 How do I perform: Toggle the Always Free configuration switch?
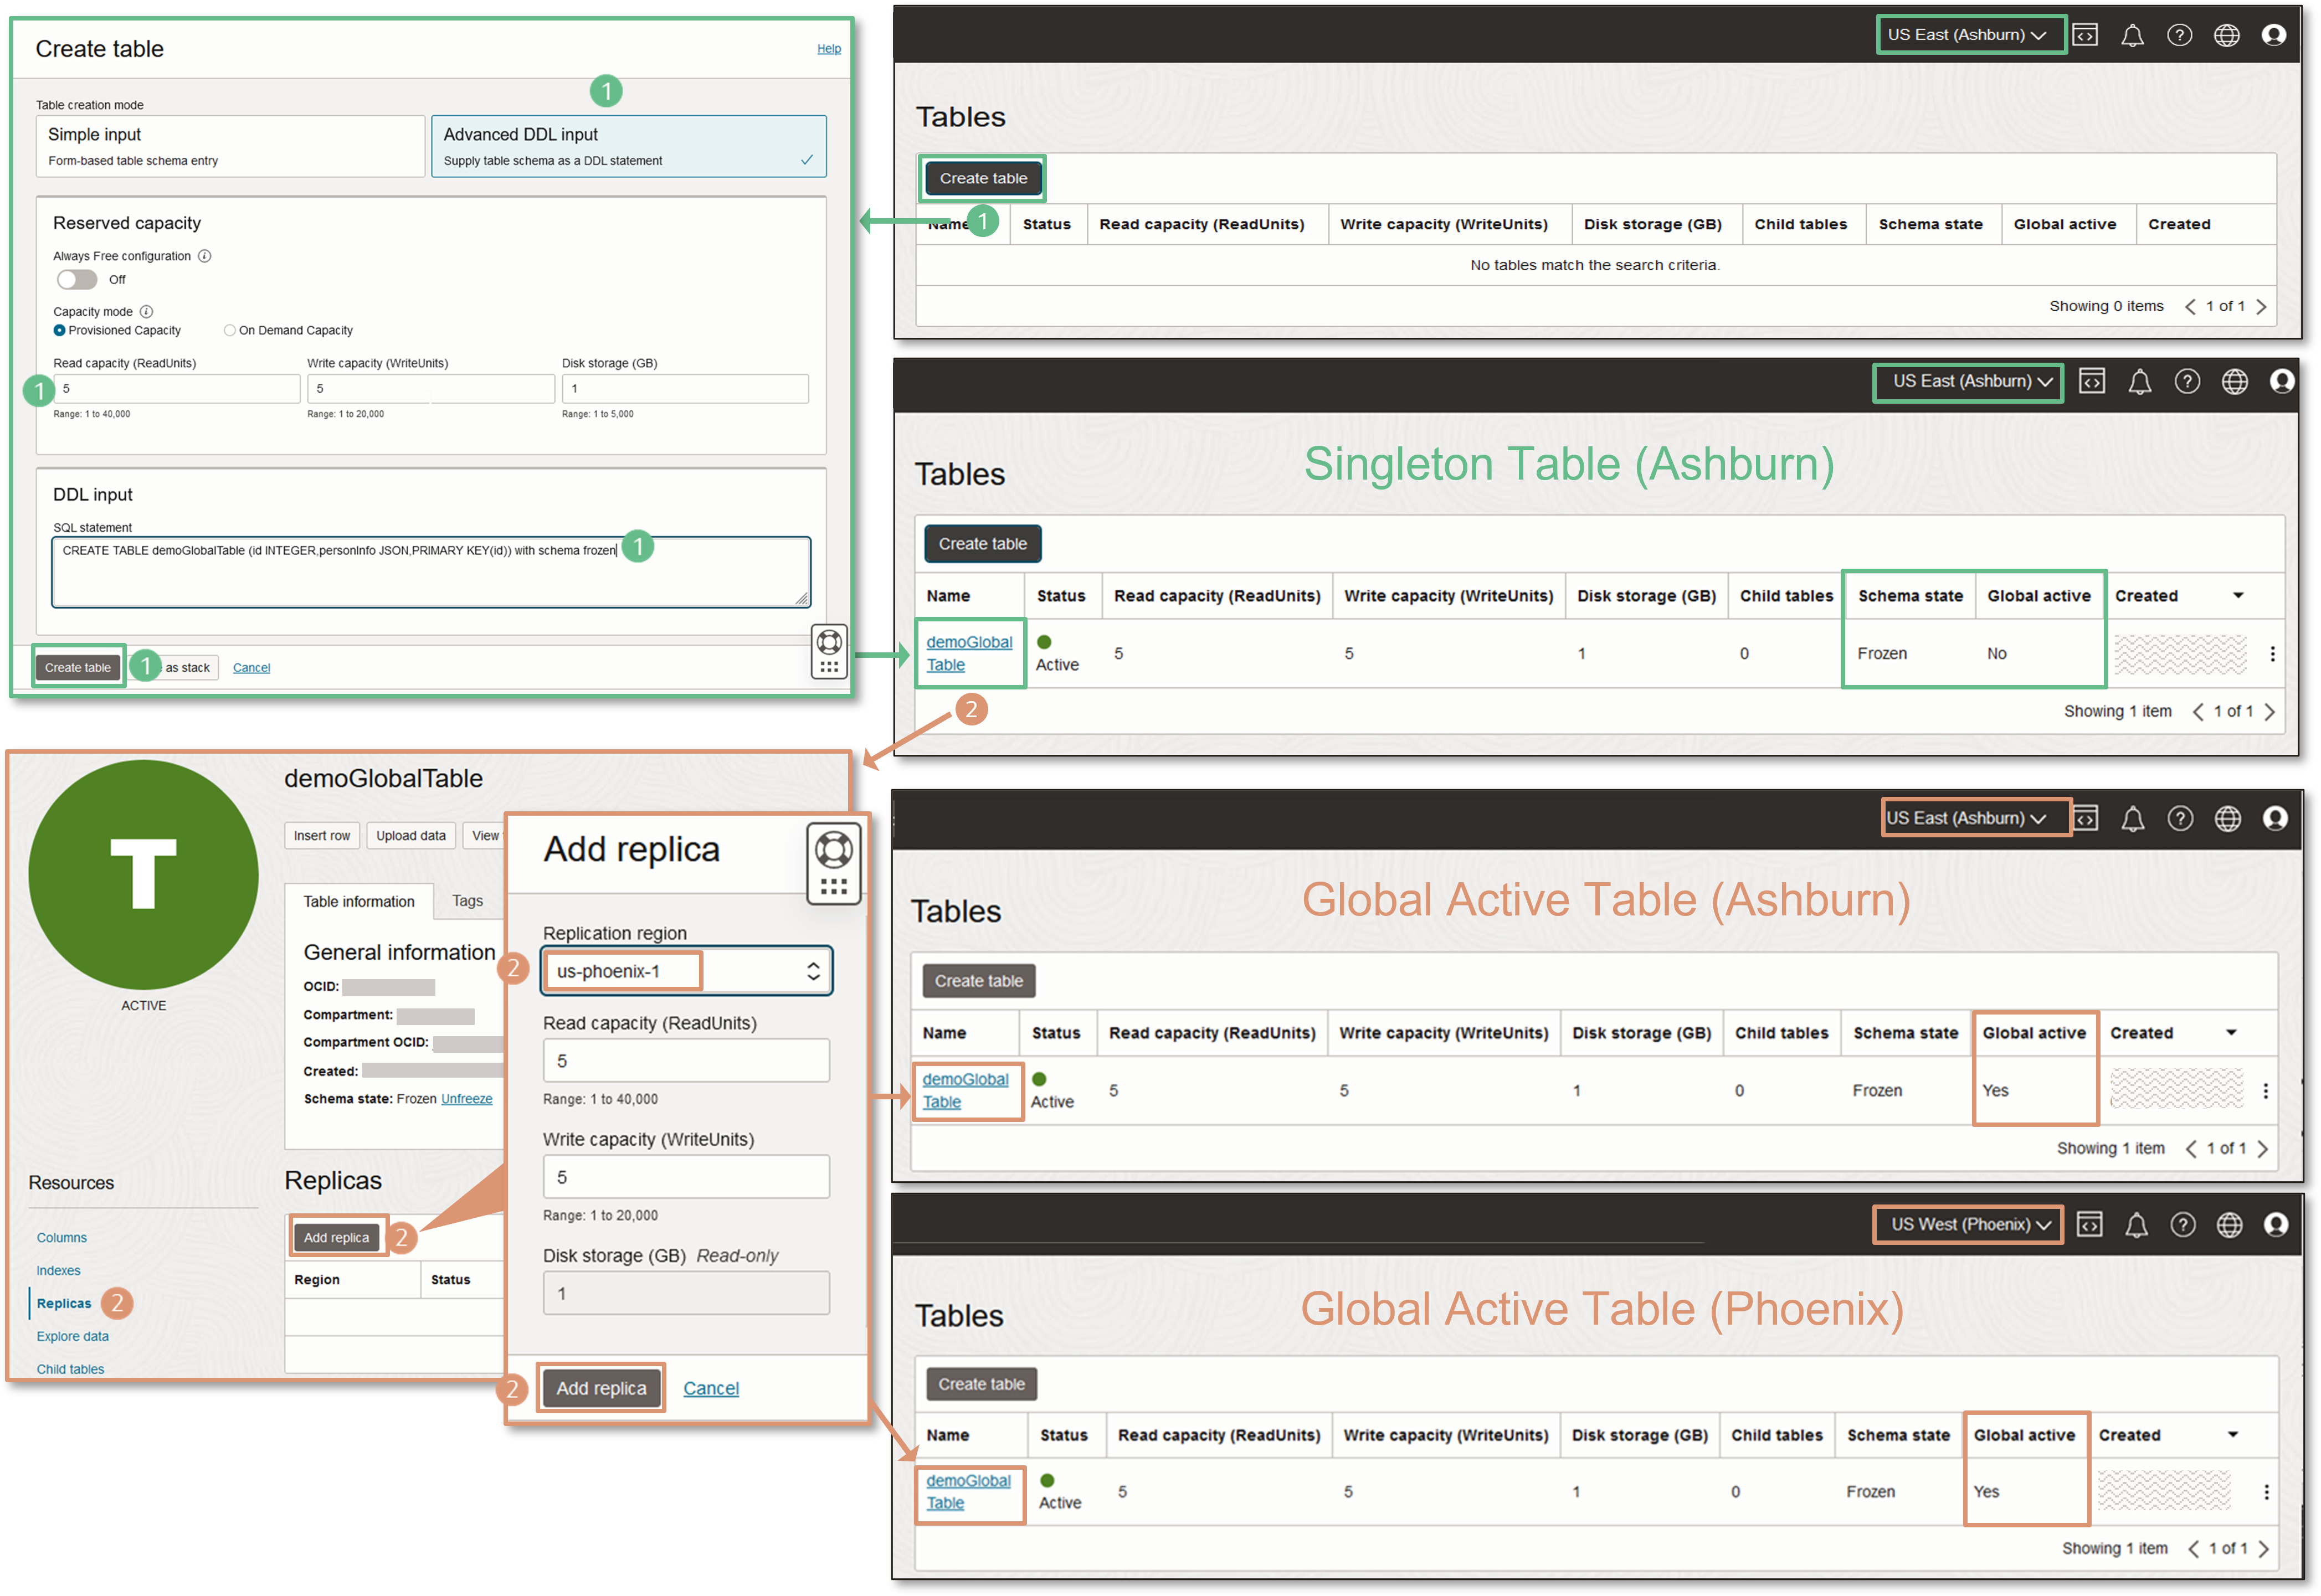[77, 280]
